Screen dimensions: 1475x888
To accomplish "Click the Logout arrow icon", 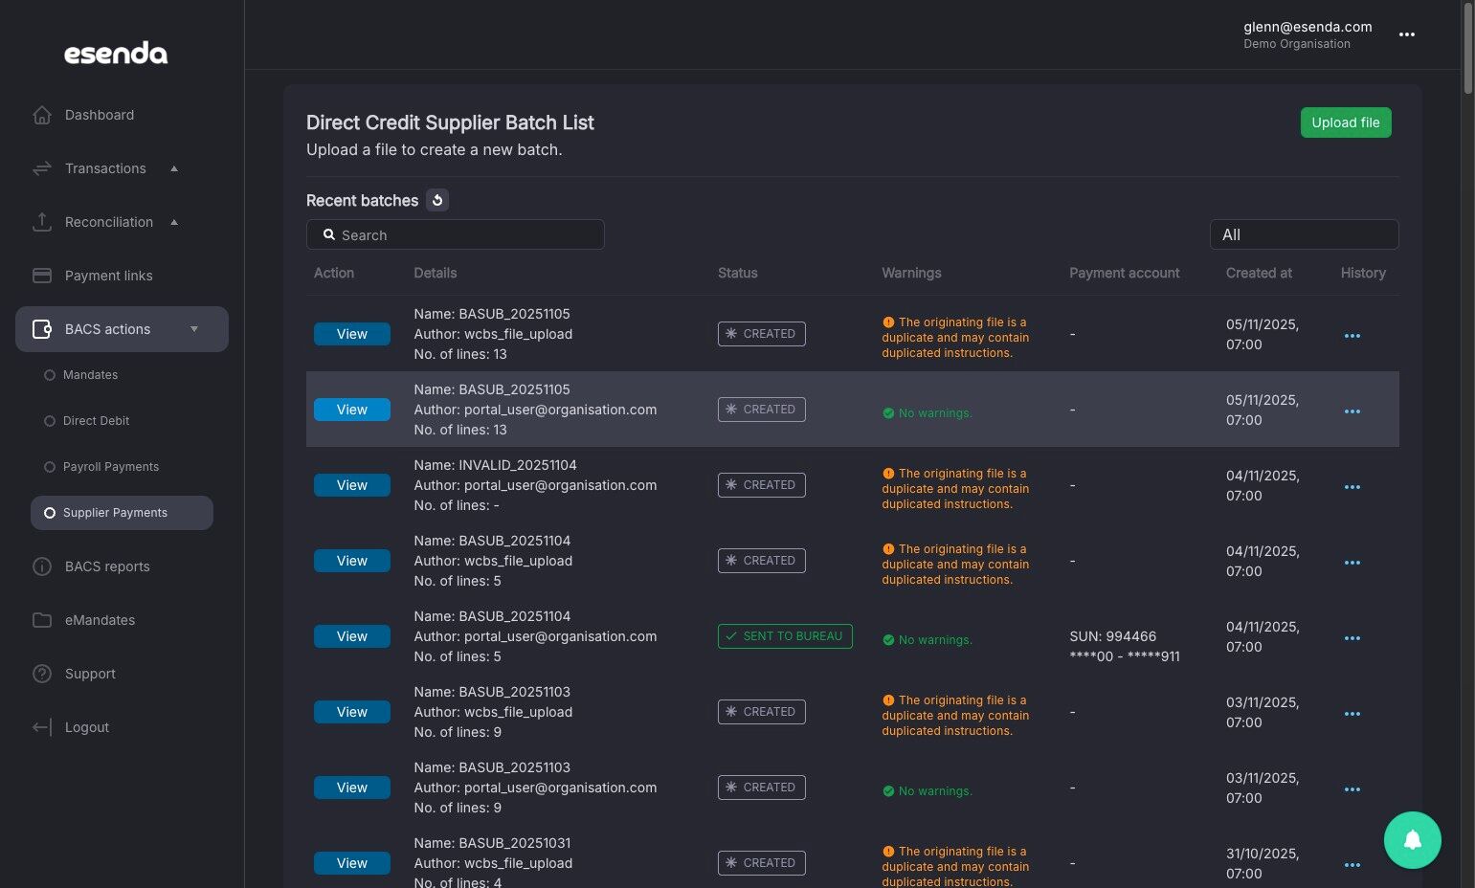I will click(x=42, y=727).
